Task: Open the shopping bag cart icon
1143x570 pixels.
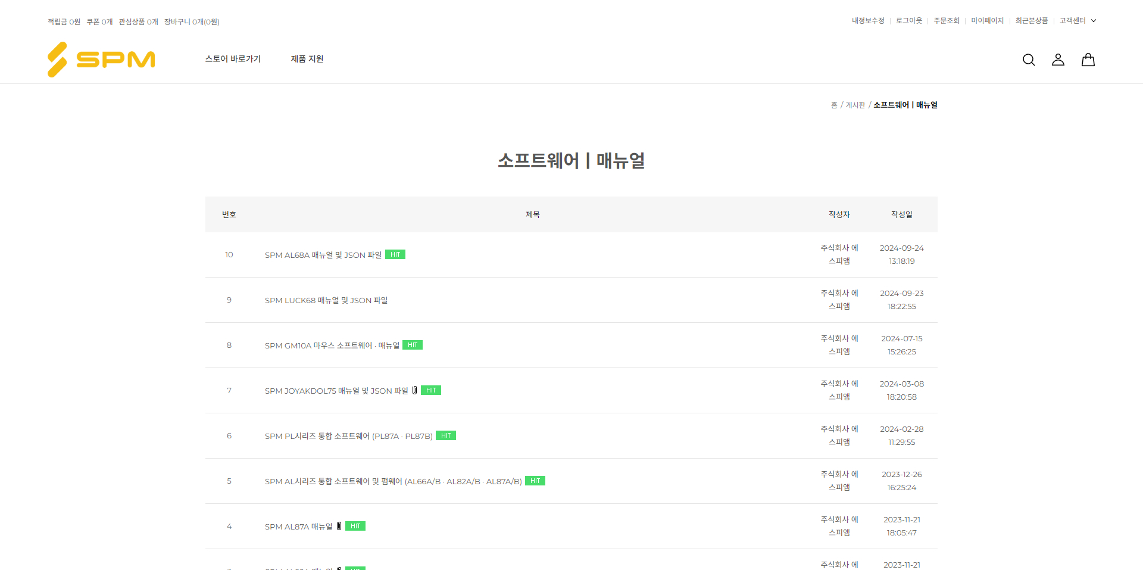Action: point(1088,60)
